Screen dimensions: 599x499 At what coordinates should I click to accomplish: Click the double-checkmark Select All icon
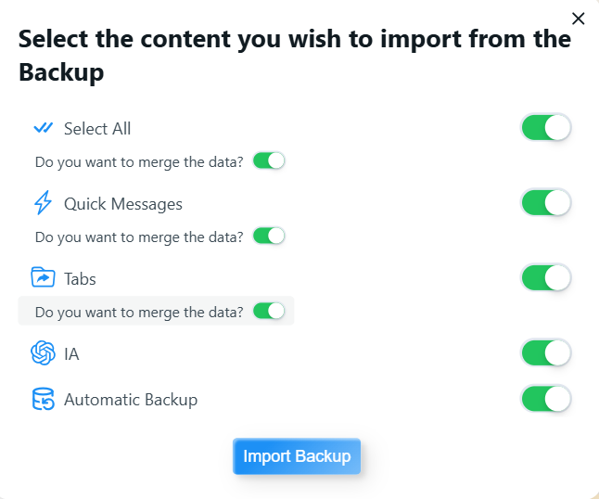click(43, 129)
